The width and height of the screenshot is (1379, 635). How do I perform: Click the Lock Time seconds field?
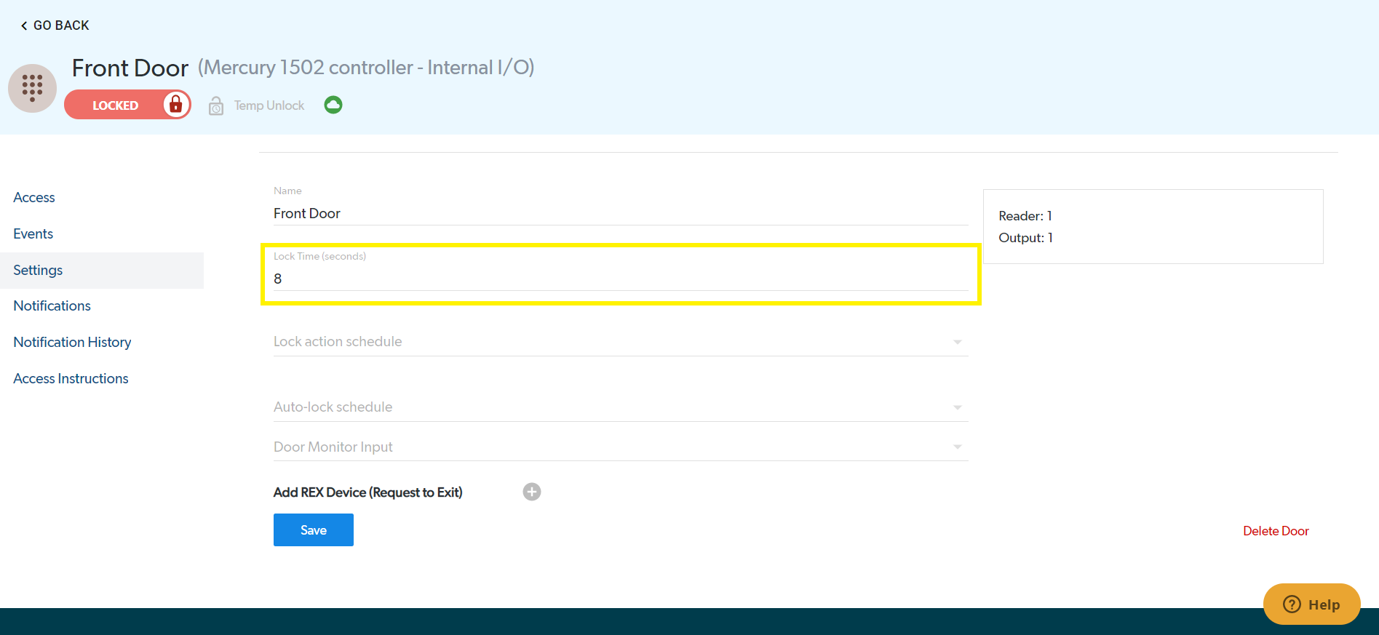(x=621, y=279)
